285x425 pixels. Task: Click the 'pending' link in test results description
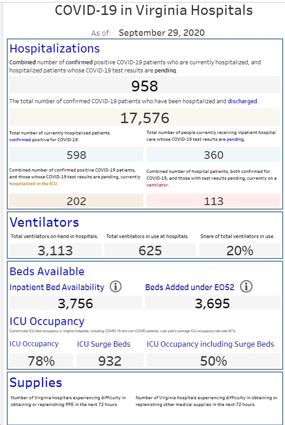coord(235,139)
